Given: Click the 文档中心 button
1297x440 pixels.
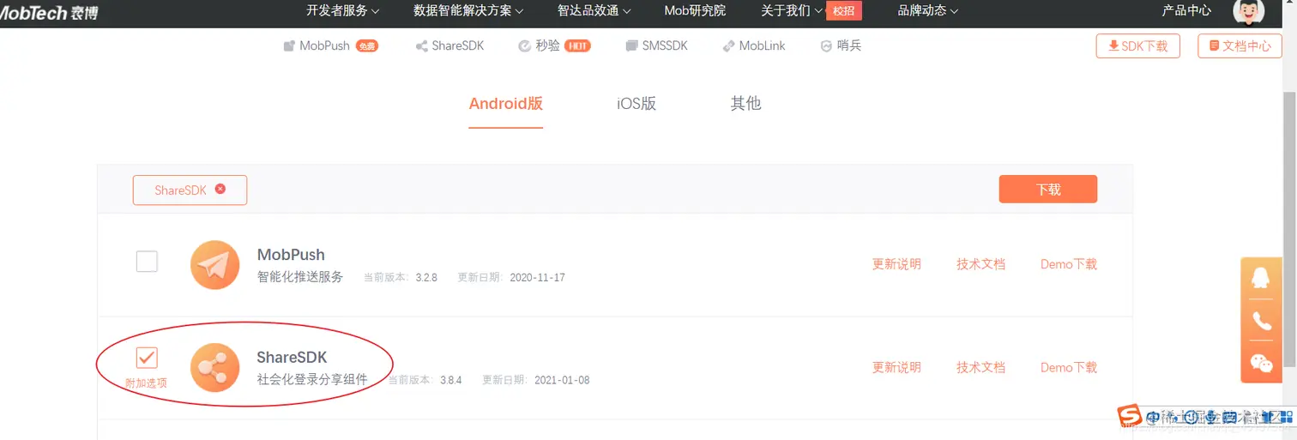Looking at the screenshot, I should [x=1240, y=45].
